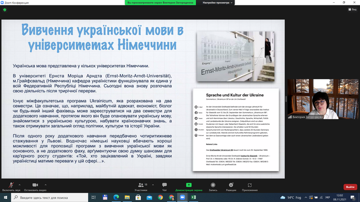Image resolution: width=360 pixels, height=202 pixels.
Task: Click the green encryption shield icon
Action: click(x=5, y=10)
